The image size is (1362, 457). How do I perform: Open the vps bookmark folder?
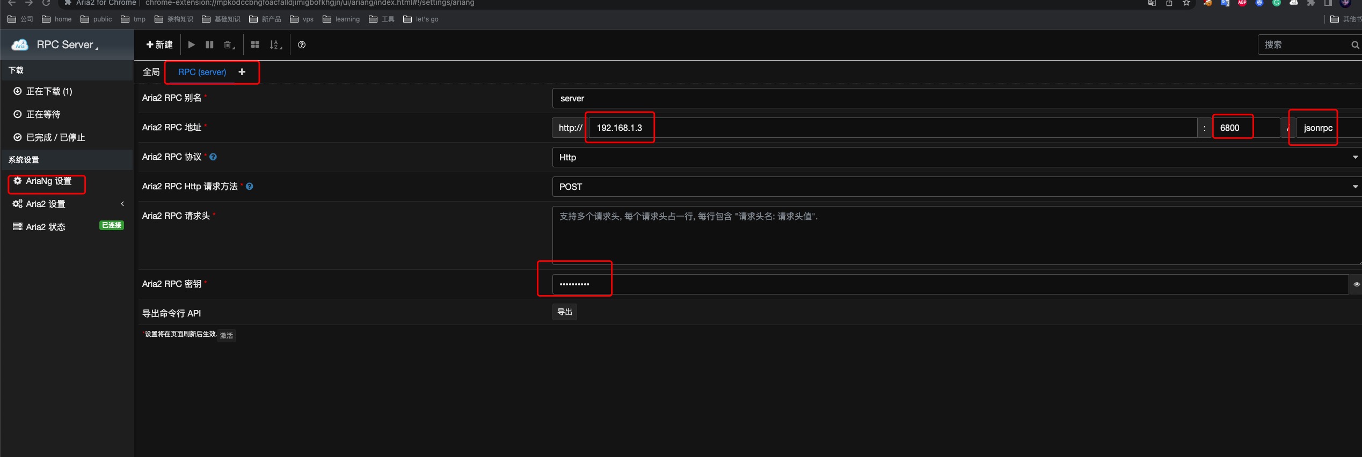point(302,19)
